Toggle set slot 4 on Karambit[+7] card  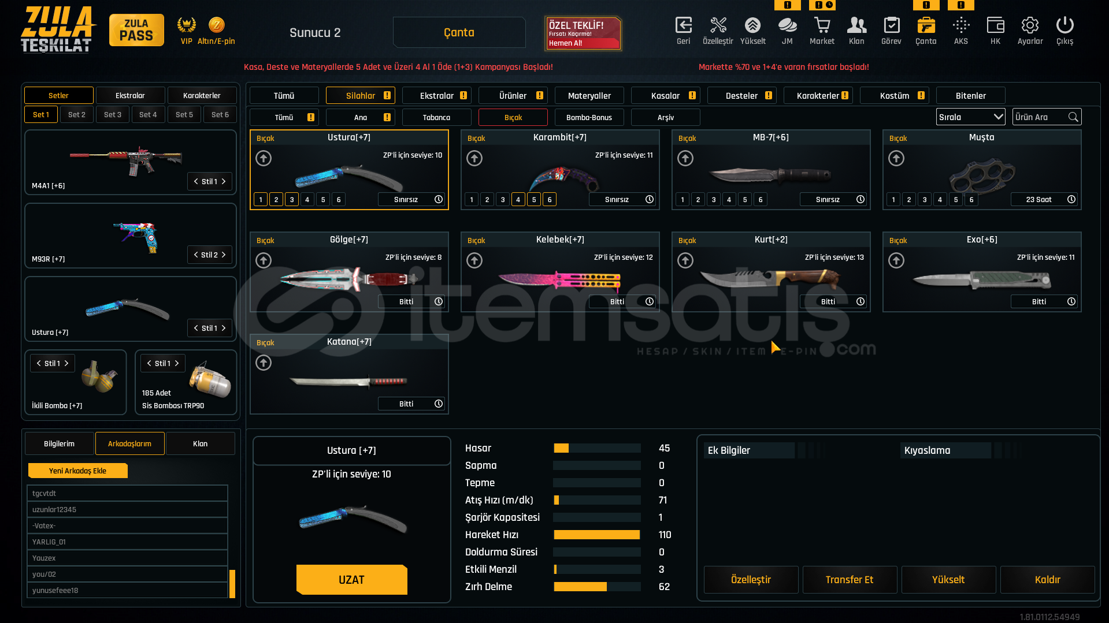pos(518,199)
